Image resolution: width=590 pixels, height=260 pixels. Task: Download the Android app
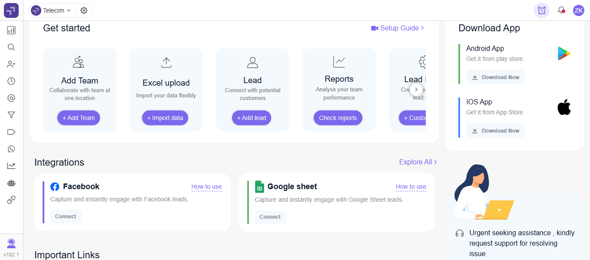[495, 77]
